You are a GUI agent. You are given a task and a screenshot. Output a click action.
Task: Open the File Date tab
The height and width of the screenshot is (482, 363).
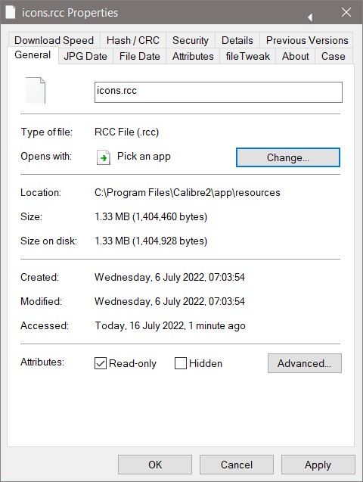[x=140, y=56]
